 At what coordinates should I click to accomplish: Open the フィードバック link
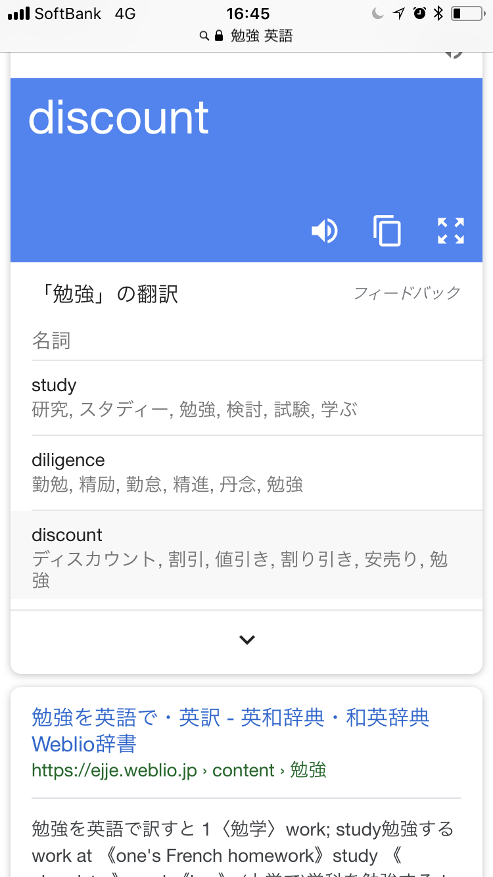407,293
